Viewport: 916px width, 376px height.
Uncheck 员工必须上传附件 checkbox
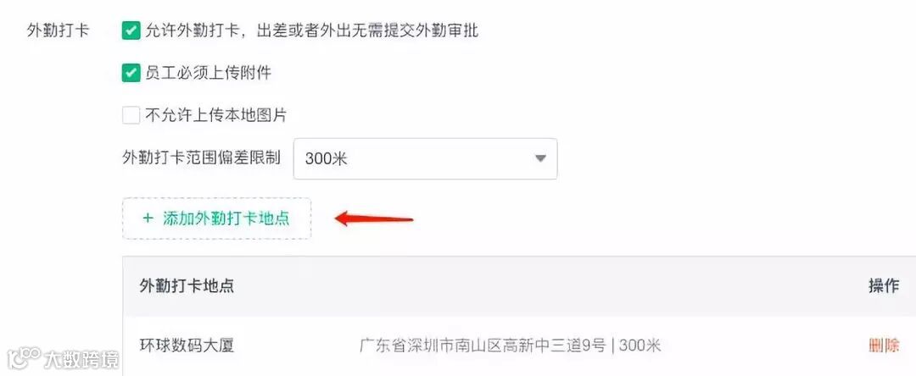[131, 73]
